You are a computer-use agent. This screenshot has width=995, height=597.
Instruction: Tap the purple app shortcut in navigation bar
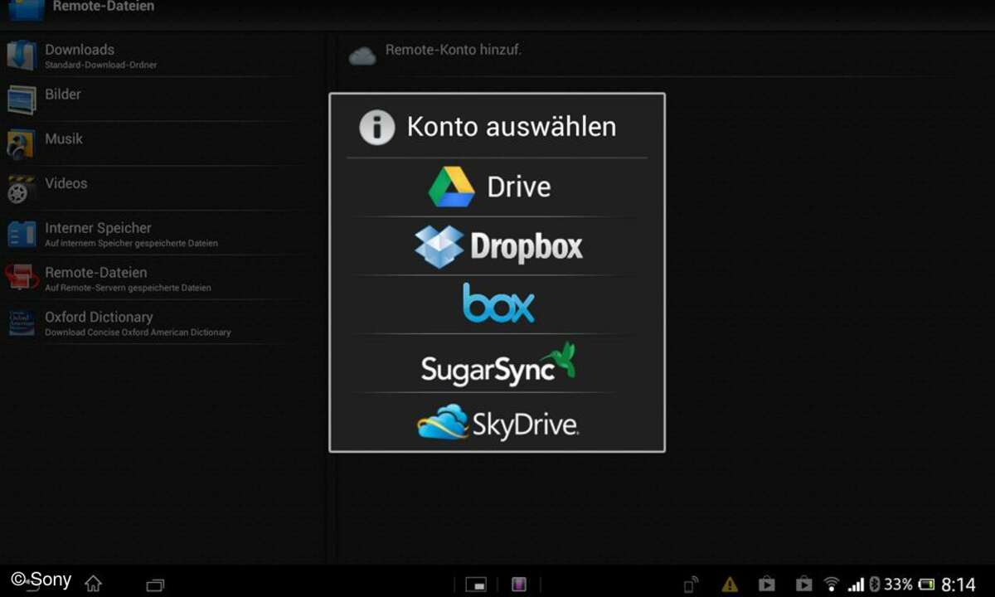tap(519, 585)
